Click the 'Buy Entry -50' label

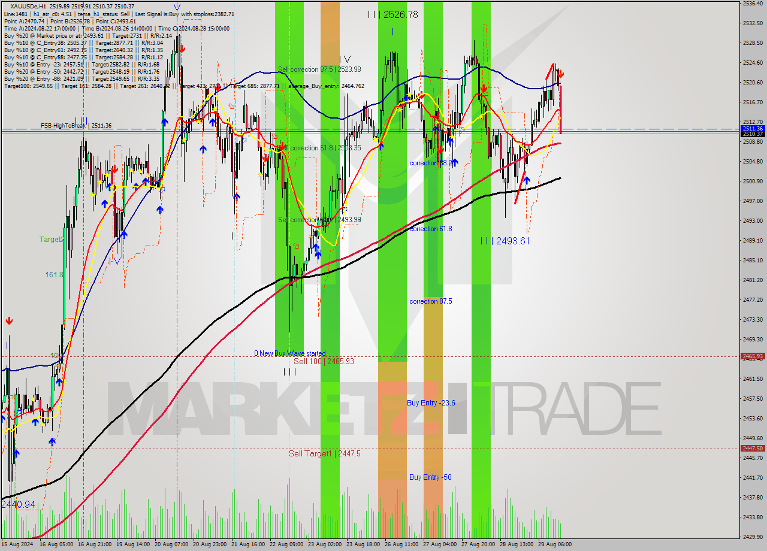point(430,477)
